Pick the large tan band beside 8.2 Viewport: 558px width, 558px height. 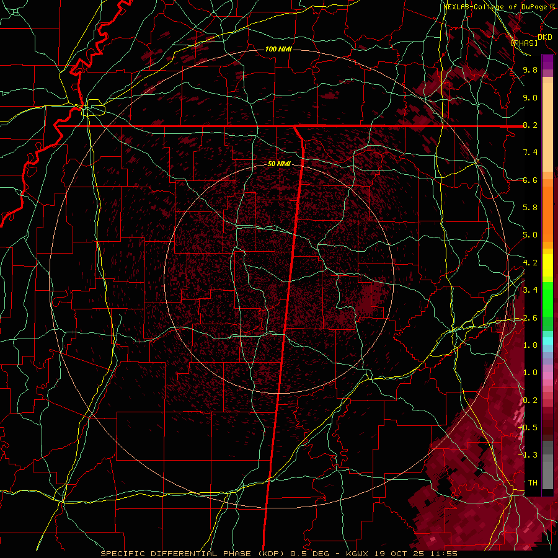547,127
